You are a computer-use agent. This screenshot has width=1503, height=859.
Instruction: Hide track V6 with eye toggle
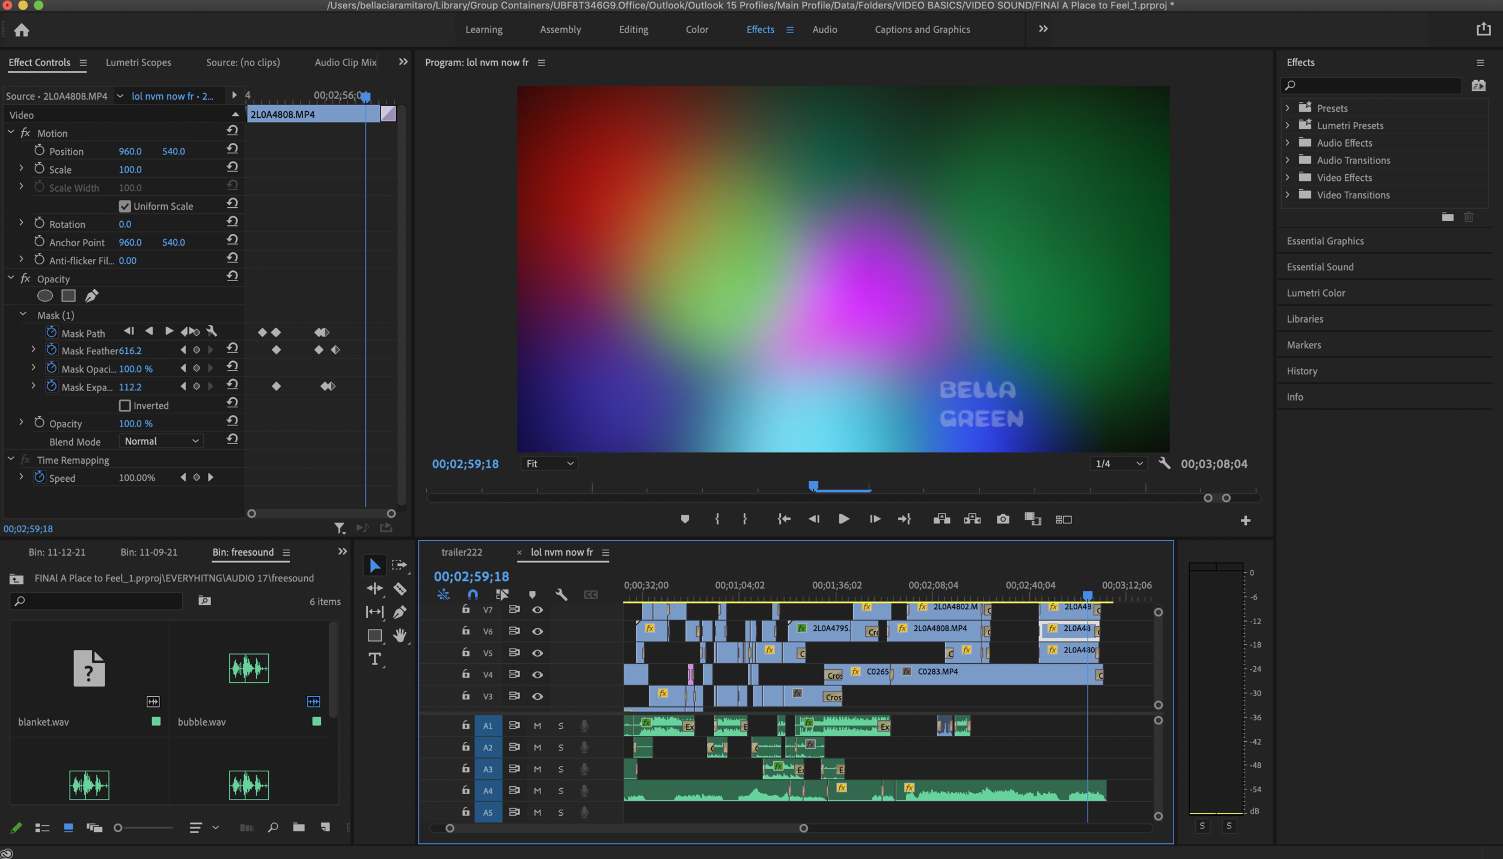tap(537, 631)
